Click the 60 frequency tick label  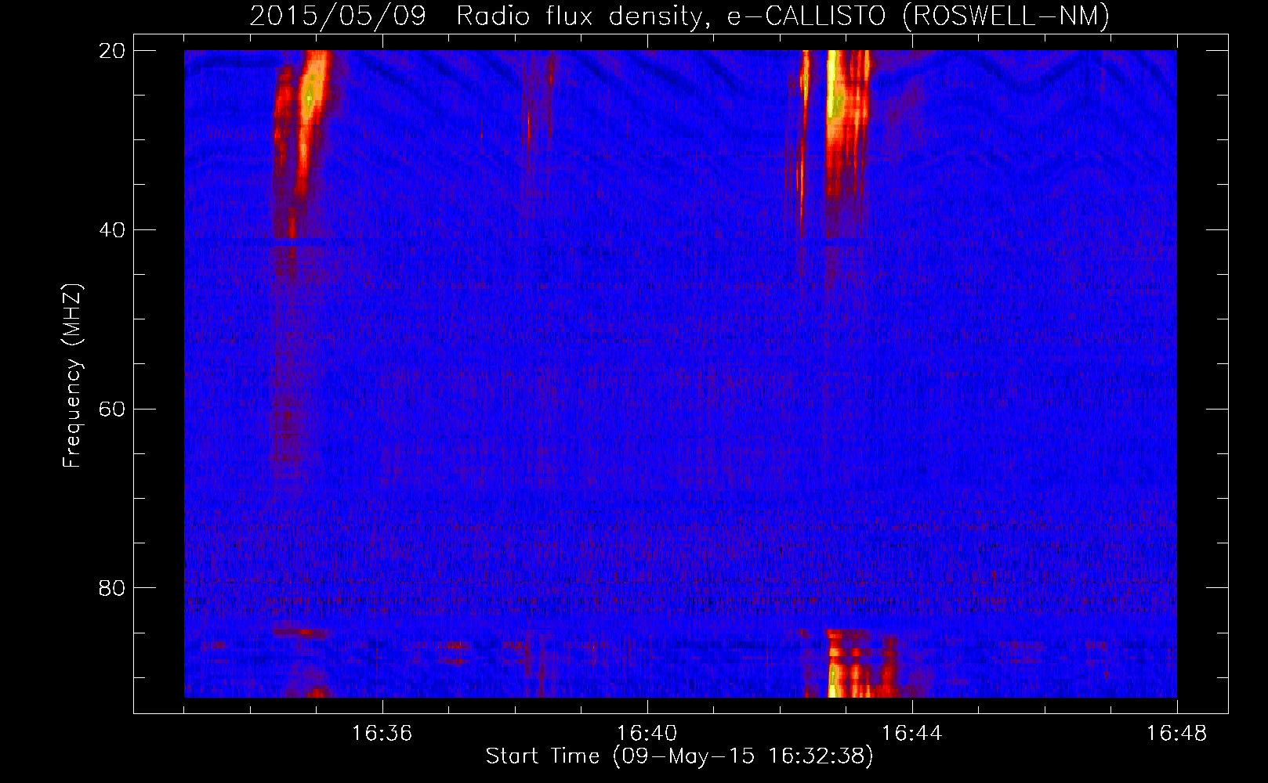113,410
